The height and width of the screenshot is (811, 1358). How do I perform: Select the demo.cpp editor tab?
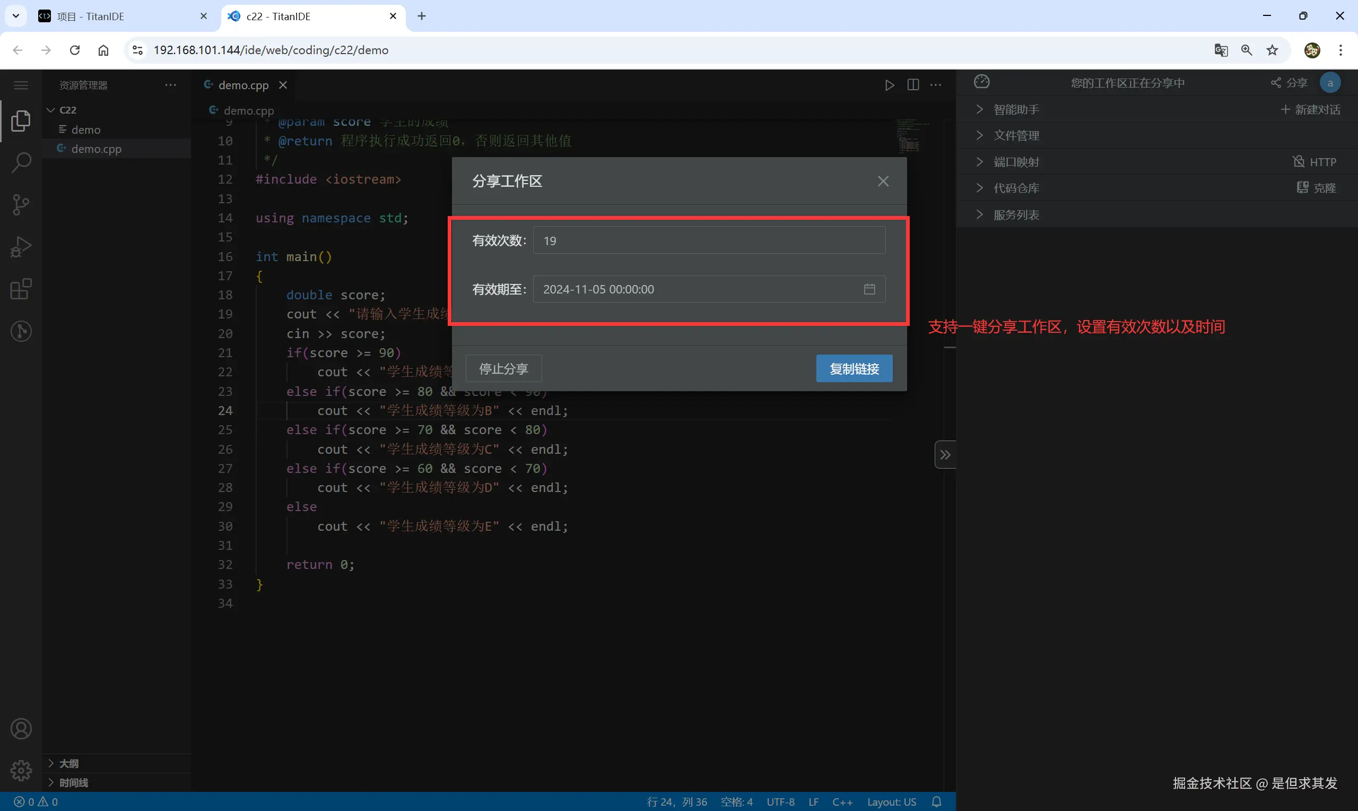point(243,85)
